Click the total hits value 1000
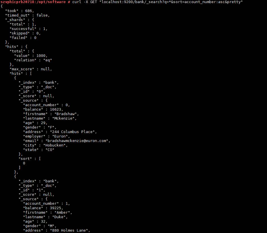Screen dimensions: 267x233 pos(42,55)
